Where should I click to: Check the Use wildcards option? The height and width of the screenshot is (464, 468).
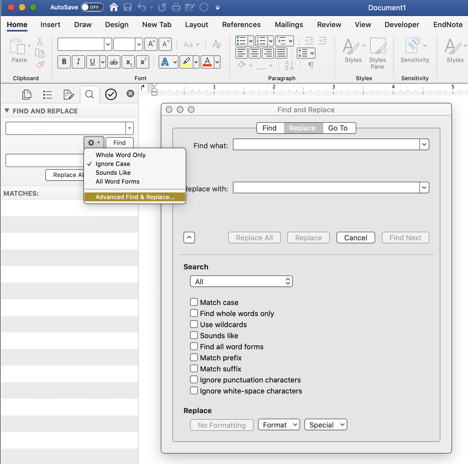click(x=194, y=324)
